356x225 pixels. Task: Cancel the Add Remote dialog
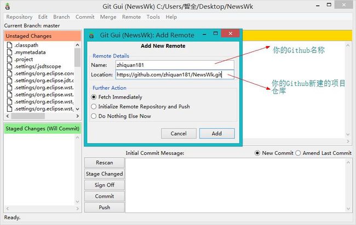point(179,134)
